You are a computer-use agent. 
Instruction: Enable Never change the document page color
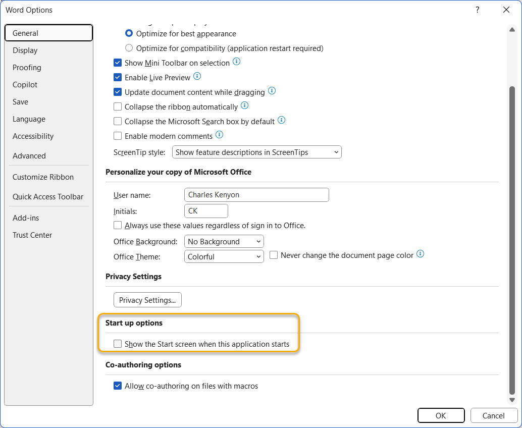point(274,255)
